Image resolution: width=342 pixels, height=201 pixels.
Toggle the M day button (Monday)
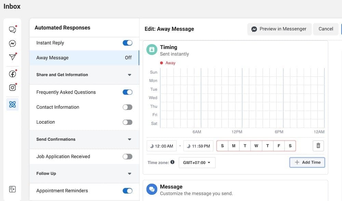234,146
